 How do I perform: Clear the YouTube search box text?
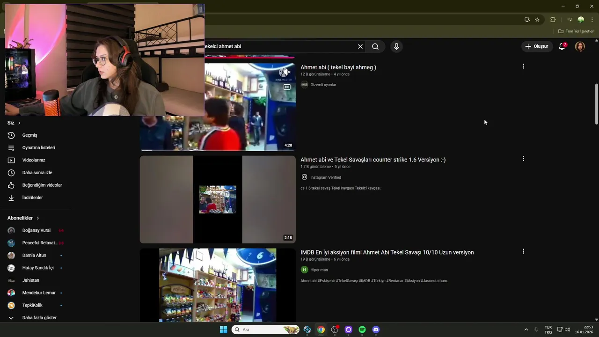tap(360, 46)
